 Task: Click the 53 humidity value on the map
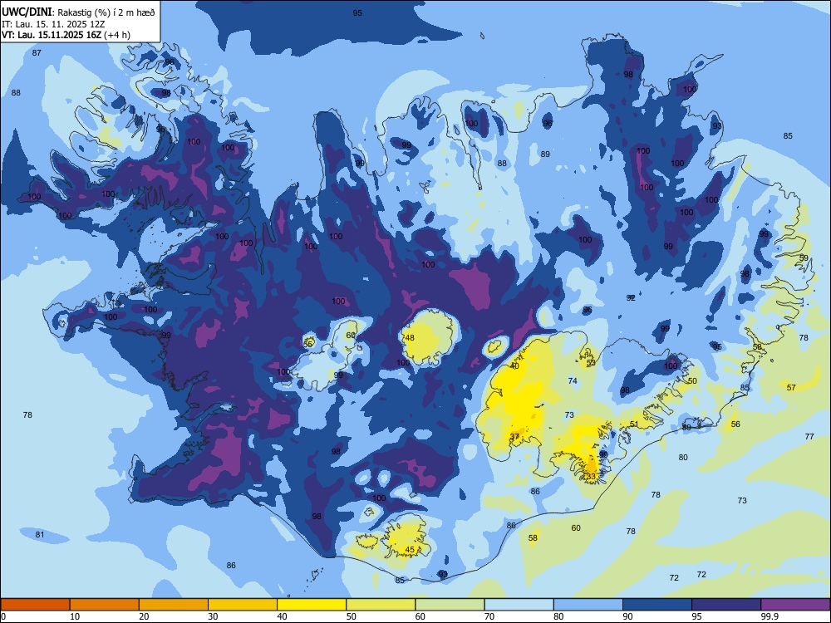[x=591, y=362]
